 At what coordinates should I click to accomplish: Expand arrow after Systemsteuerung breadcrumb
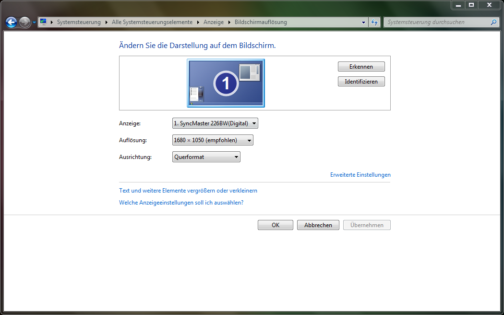pyautogui.click(x=107, y=22)
